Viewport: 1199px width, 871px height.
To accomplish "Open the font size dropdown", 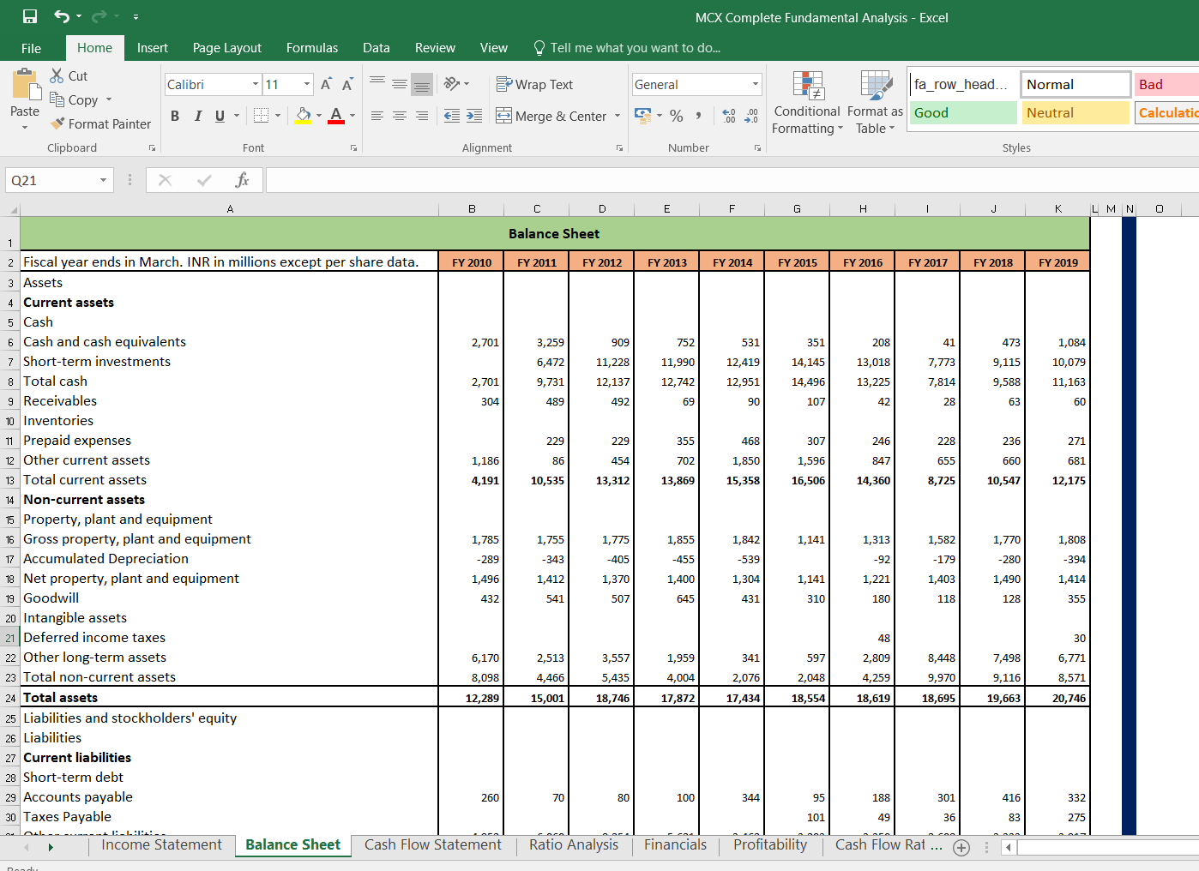I will [307, 84].
